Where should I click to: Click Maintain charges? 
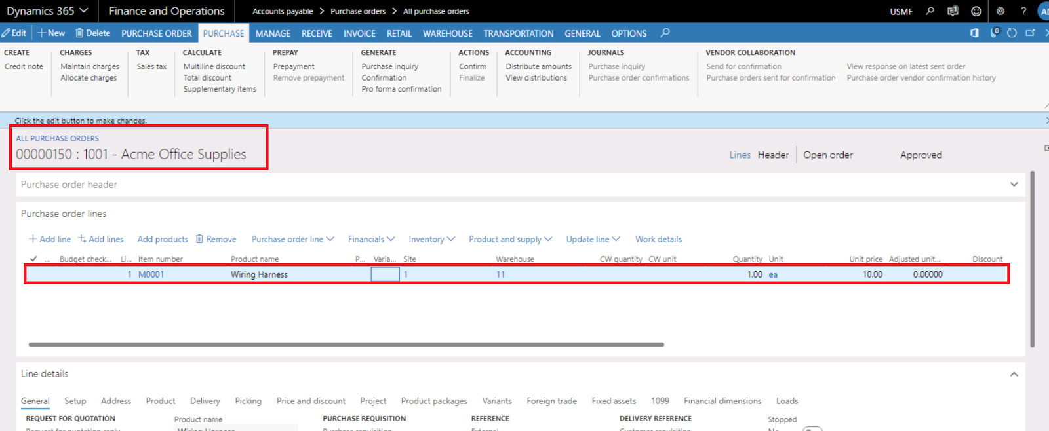(90, 67)
